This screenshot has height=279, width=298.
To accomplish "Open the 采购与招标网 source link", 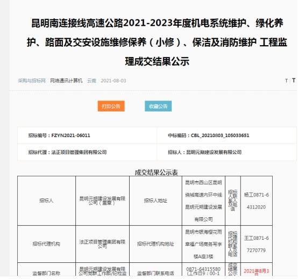I will click(x=32, y=81).
